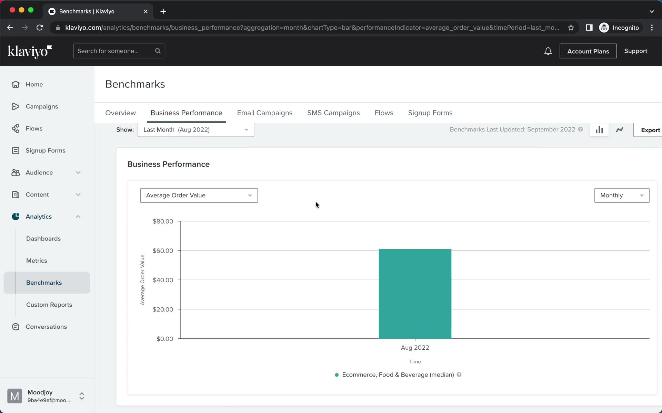
Task: Toggle the Ecommerce, Food & Beverage legend dot
Action: coord(337,375)
